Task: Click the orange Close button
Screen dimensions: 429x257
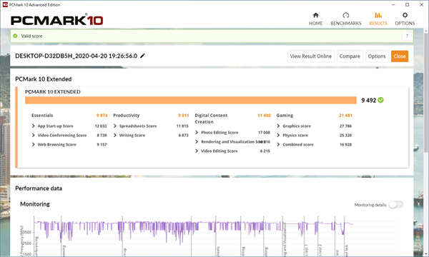Action: (x=400, y=56)
